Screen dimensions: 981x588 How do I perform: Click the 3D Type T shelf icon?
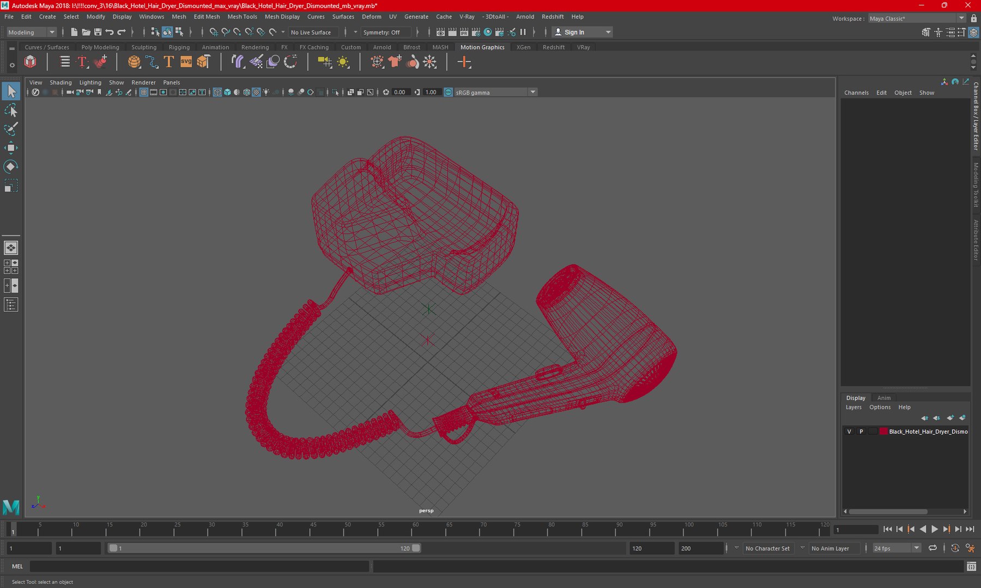[x=169, y=62]
